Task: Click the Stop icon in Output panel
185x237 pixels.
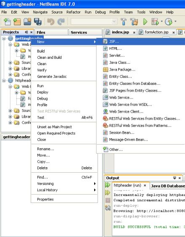Action: [x=108, y=200]
